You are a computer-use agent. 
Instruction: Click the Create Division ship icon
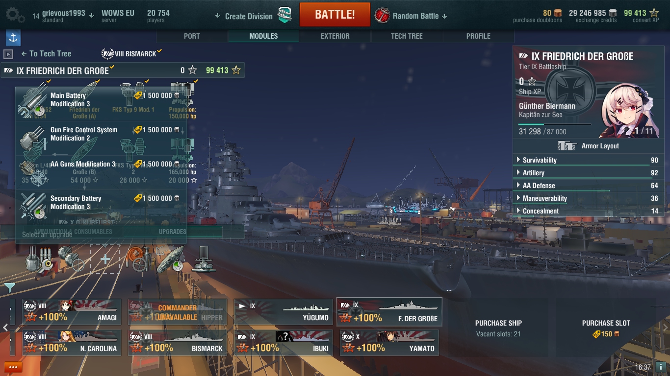click(284, 15)
